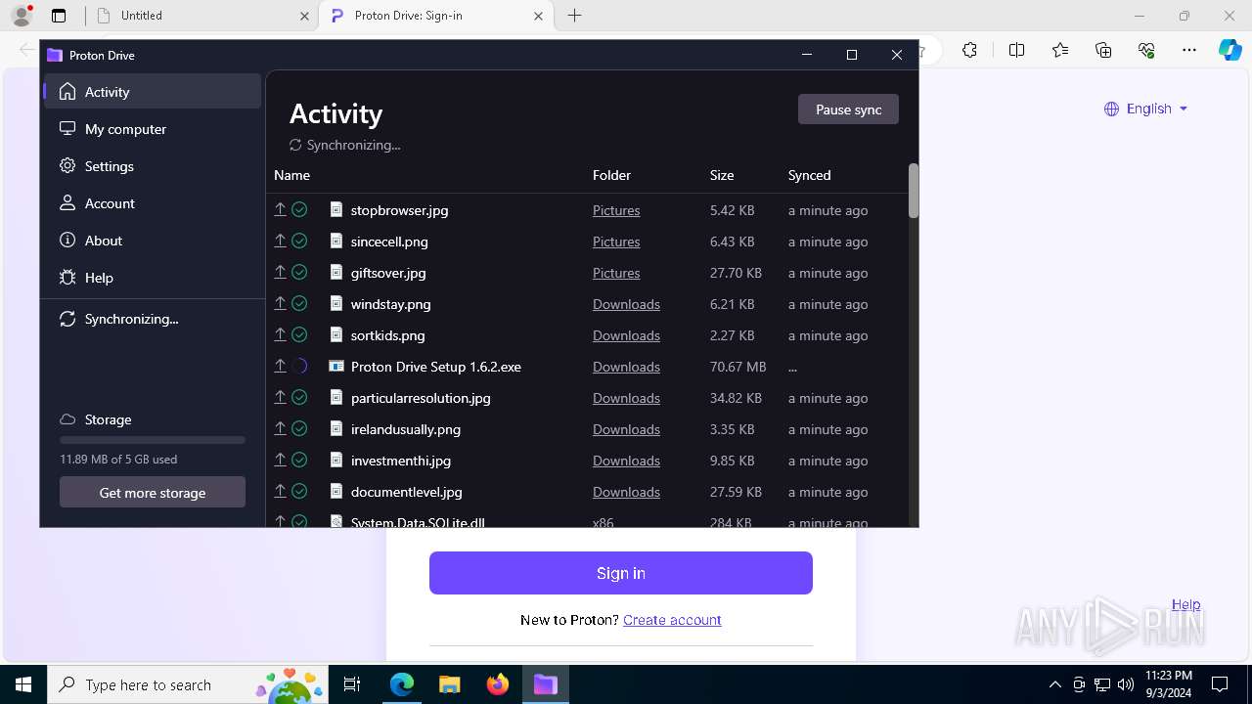Open the Activity section in sidebar
Image resolution: width=1252 pixels, height=704 pixels.
tap(152, 91)
